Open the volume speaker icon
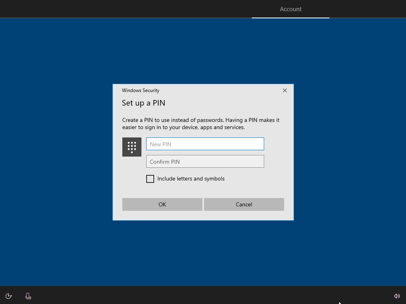 (397, 296)
